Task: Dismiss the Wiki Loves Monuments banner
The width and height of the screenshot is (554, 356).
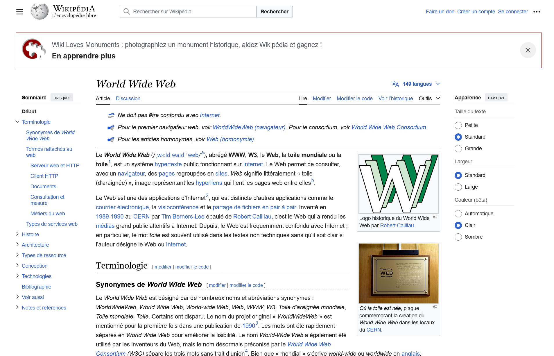Action: [x=528, y=50]
